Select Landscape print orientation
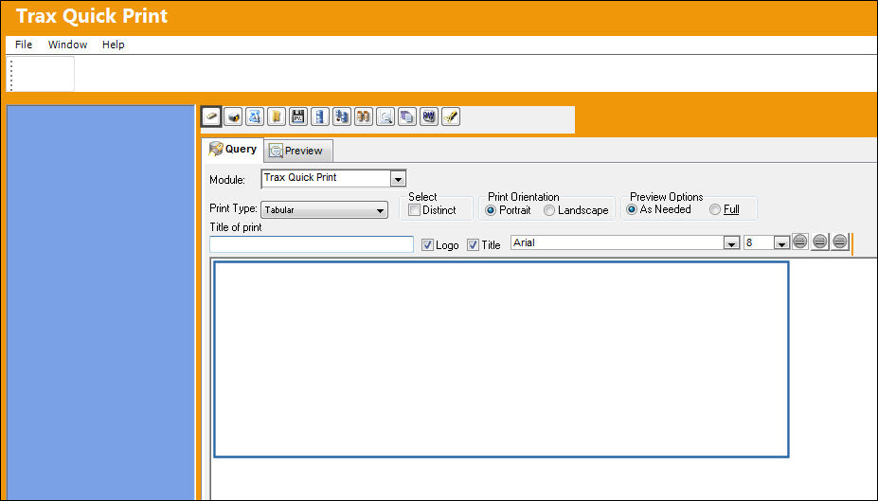Viewport: 878px width, 501px height. coord(549,210)
